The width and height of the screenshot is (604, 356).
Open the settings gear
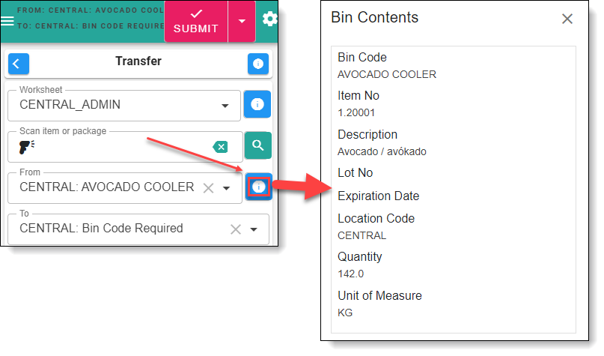[269, 19]
